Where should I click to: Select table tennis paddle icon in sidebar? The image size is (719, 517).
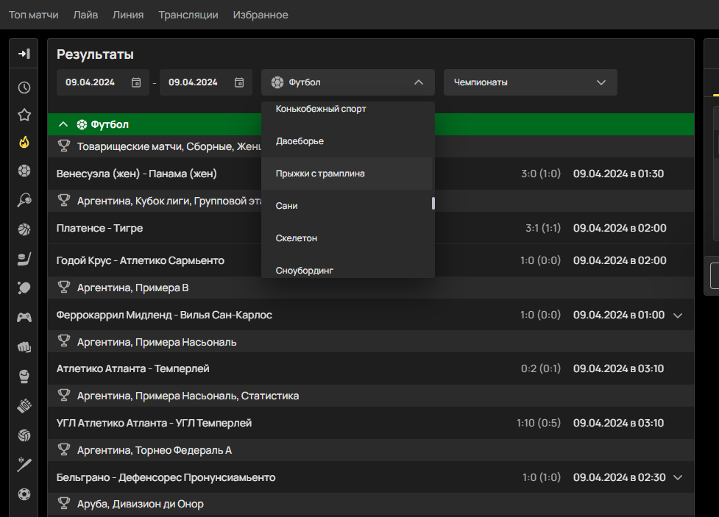24,288
